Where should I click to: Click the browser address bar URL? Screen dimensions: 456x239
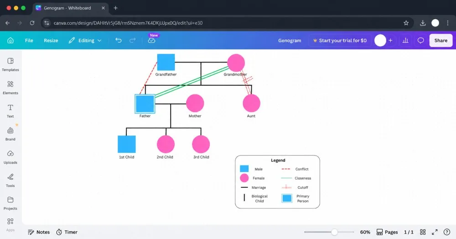tap(128, 23)
